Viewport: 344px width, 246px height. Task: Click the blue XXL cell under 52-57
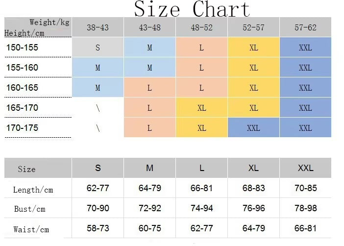[x=253, y=128]
